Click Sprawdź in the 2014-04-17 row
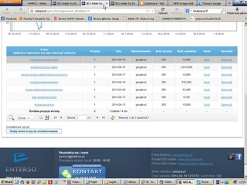The height and width of the screenshot is (185, 247). (x=226, y=75)
